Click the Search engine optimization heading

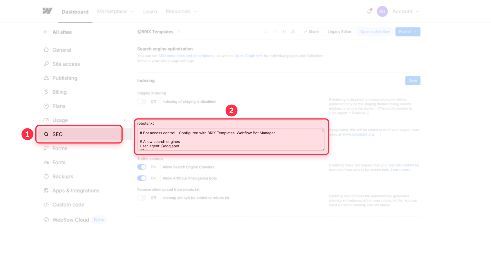165,49
